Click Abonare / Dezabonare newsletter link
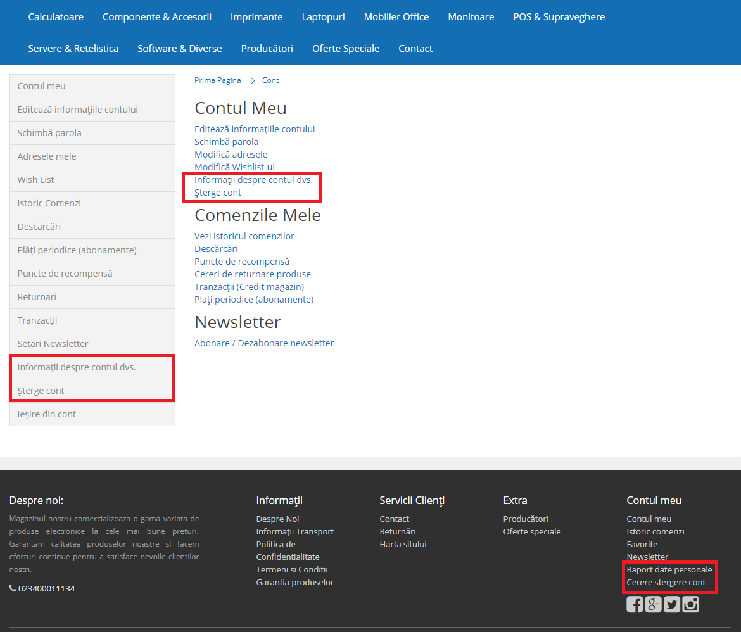 click(264, 343)
